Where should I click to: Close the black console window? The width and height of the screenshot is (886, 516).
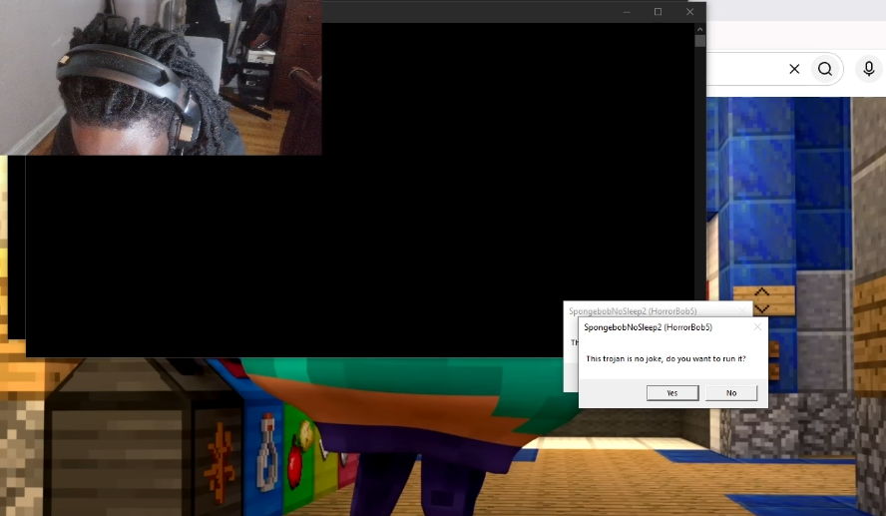click(689, 12)
